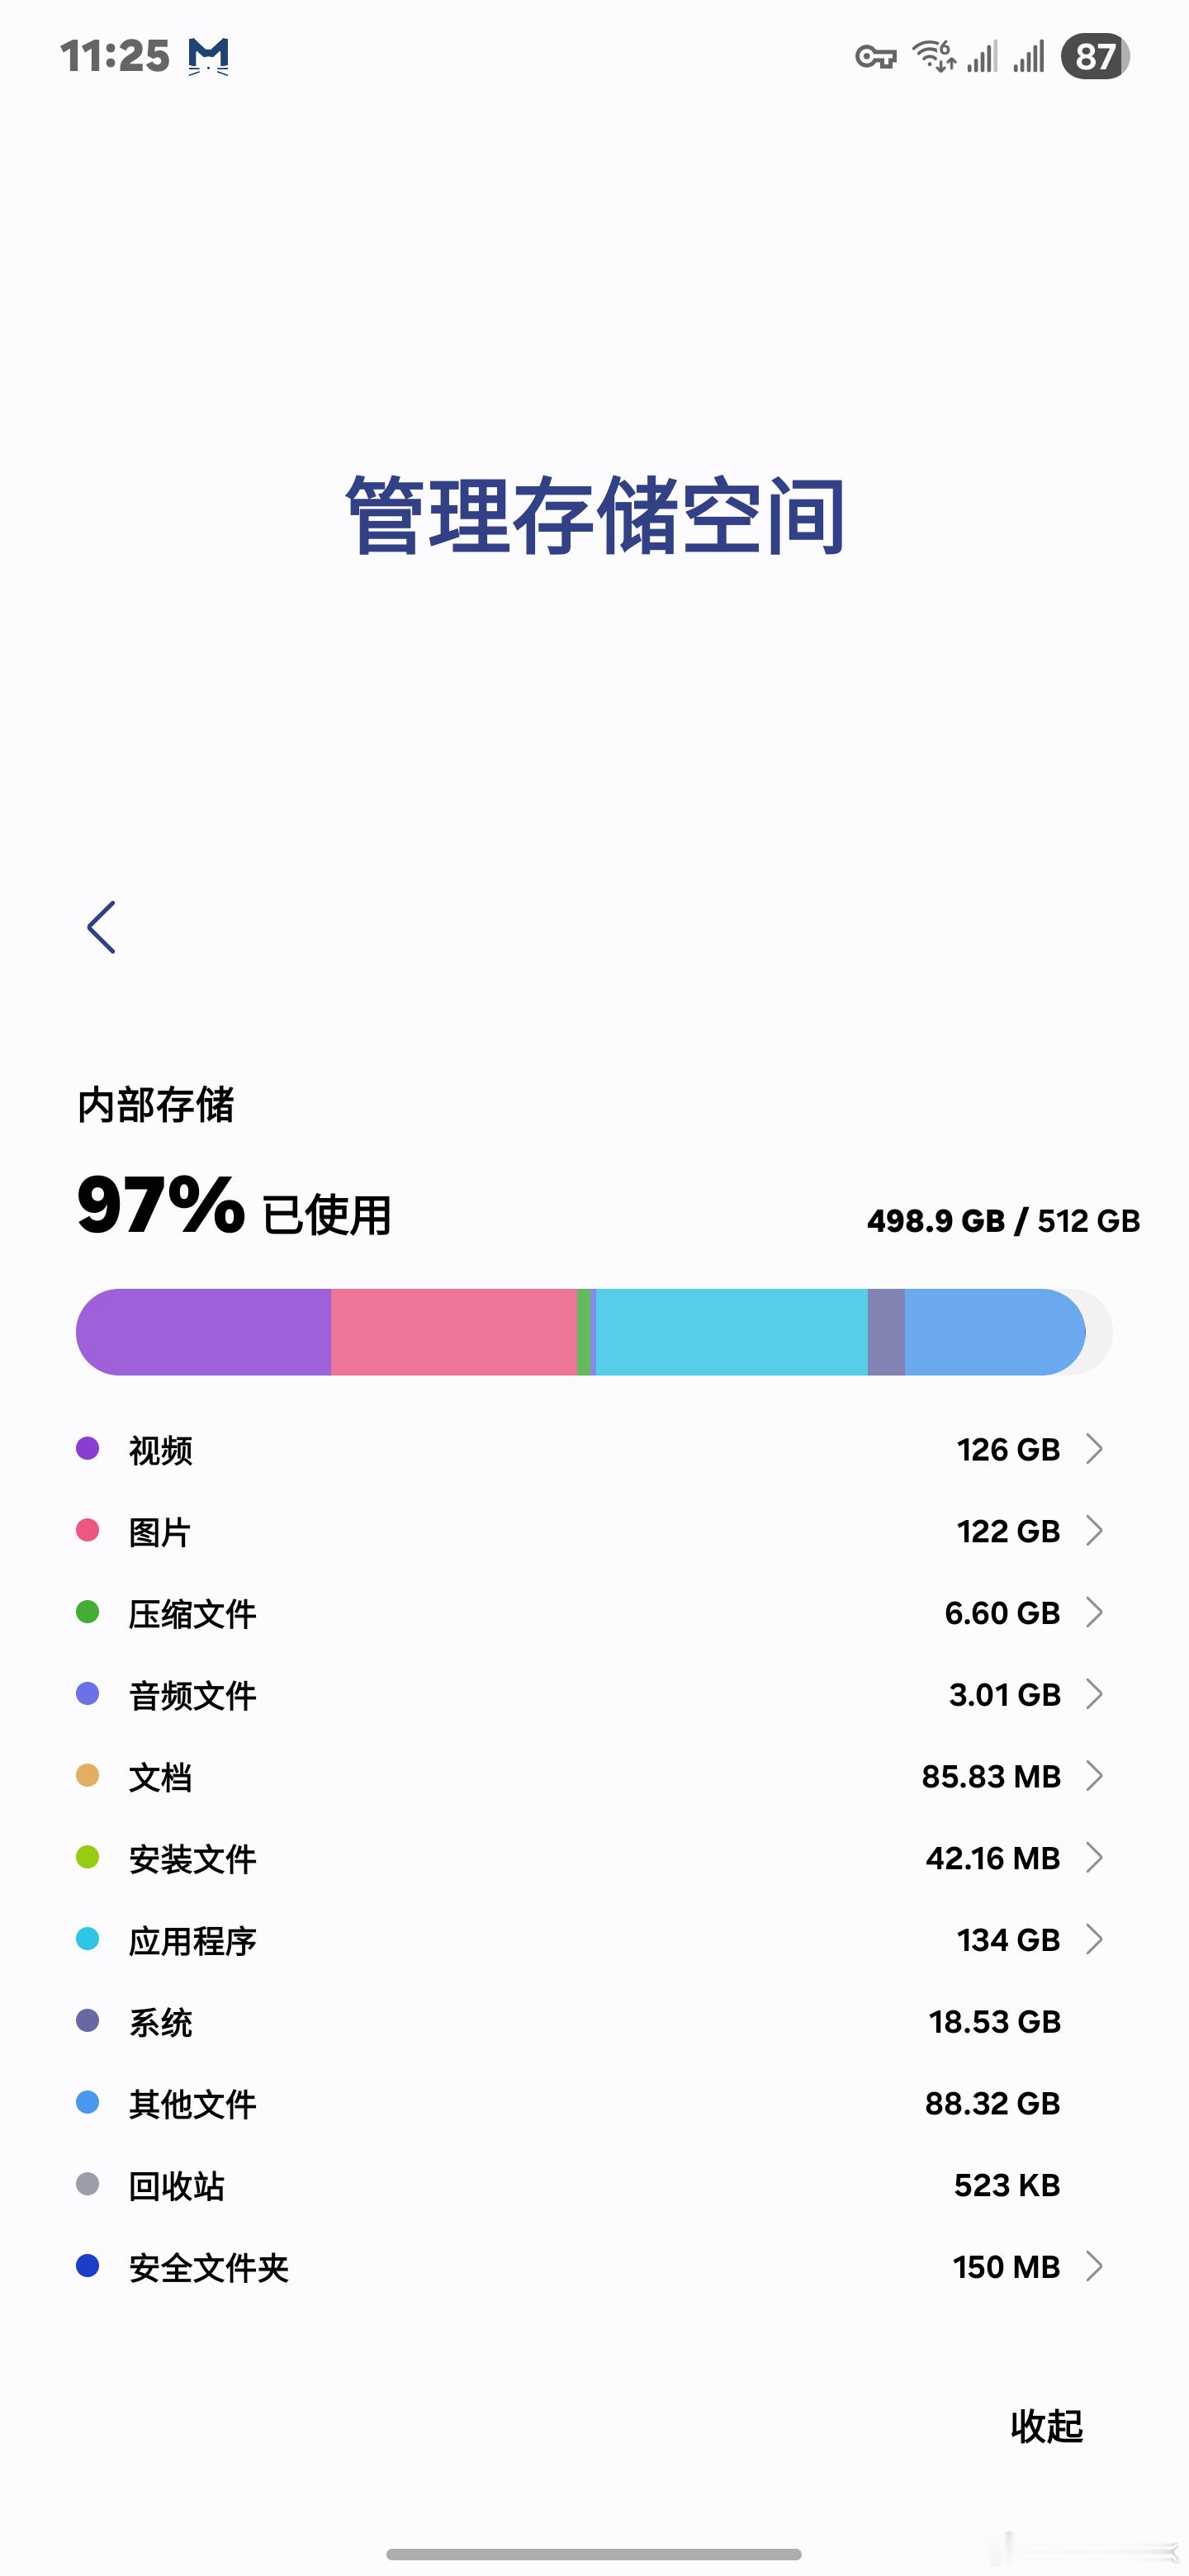Viewport: 1189px width, 2576px height.
Task: Select the 文档 category row
Action: [594, 1777]
